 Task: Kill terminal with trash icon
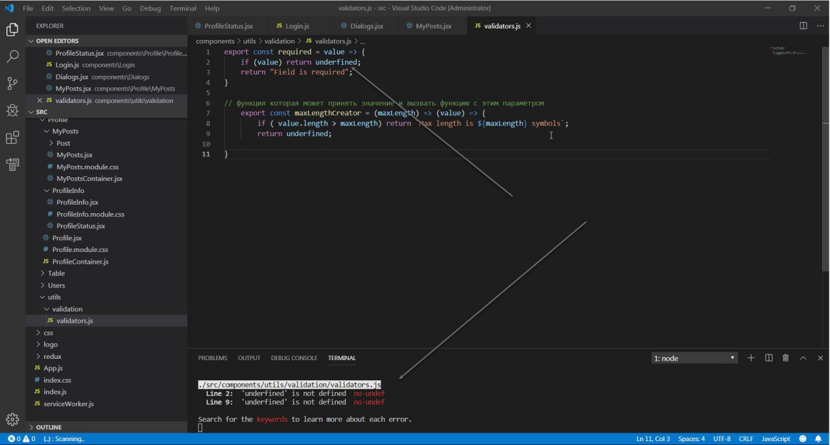[785, 358]
